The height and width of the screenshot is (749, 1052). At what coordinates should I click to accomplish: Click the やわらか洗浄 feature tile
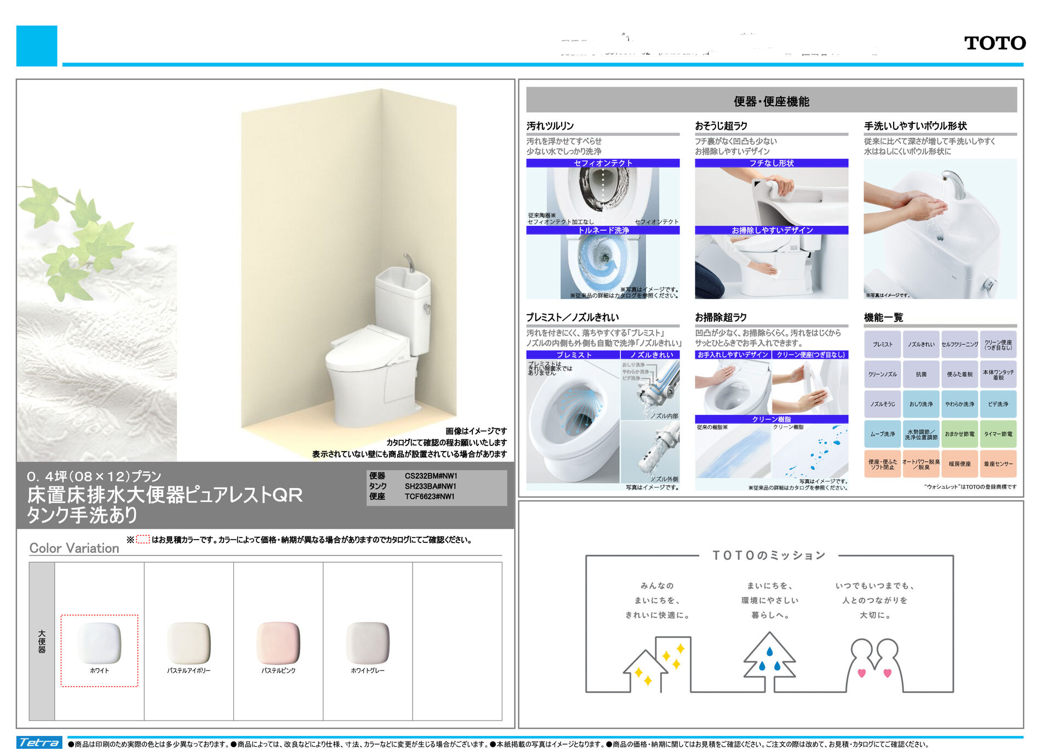point(959,404)
